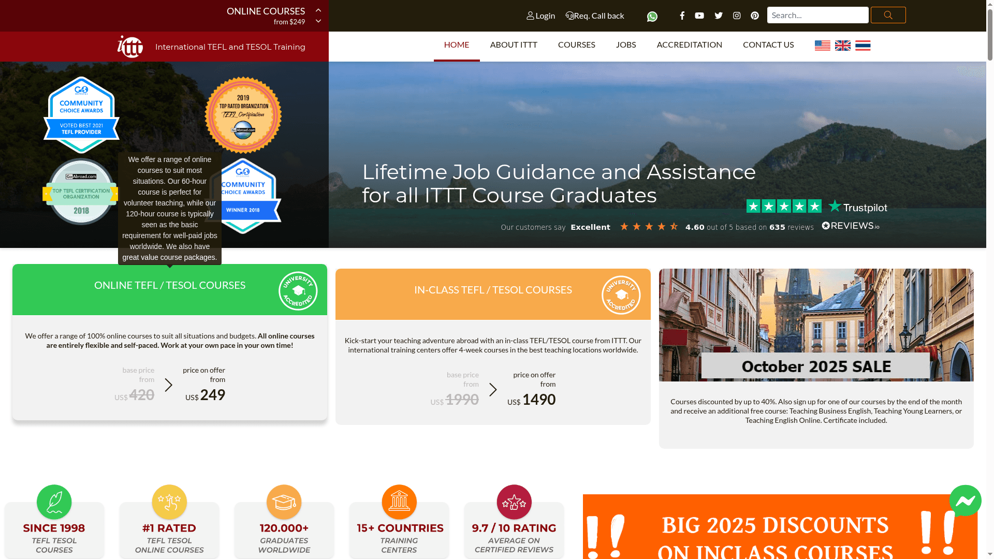Screen dimensions: 994x559
Task: Open the ITTT Facebook page
Action: click(x=682, y=15)
